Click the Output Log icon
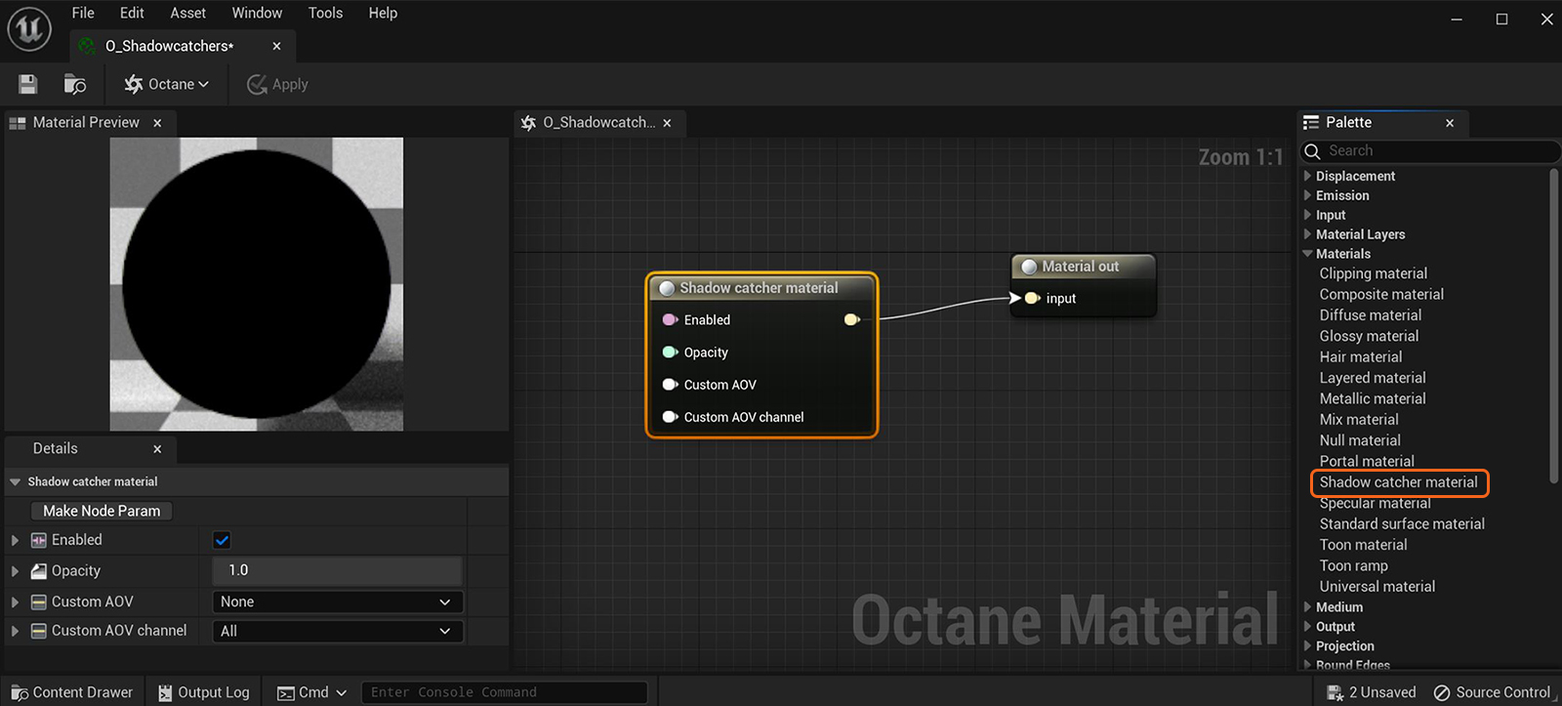Image resolution: width=1562 pixels, height=706 pixels. tap(165, 692)
